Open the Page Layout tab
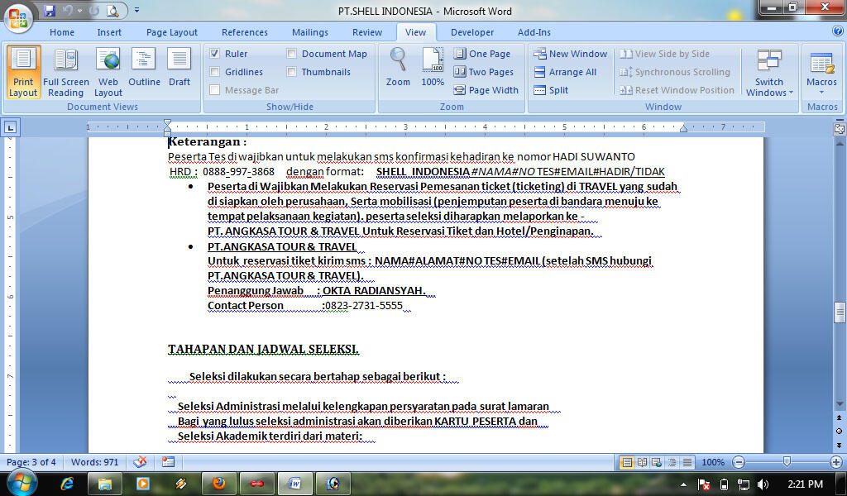Screen dimensions: 847x496 click(172, 32)
